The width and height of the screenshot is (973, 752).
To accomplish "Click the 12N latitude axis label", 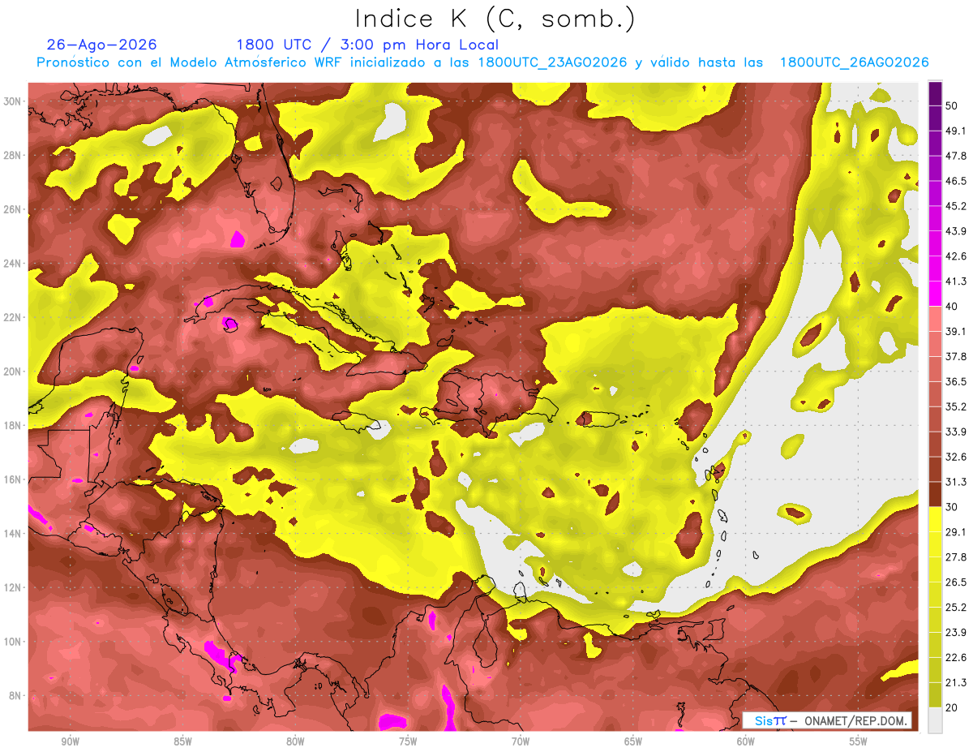I will pyautogui.click(x=14, y=587).
